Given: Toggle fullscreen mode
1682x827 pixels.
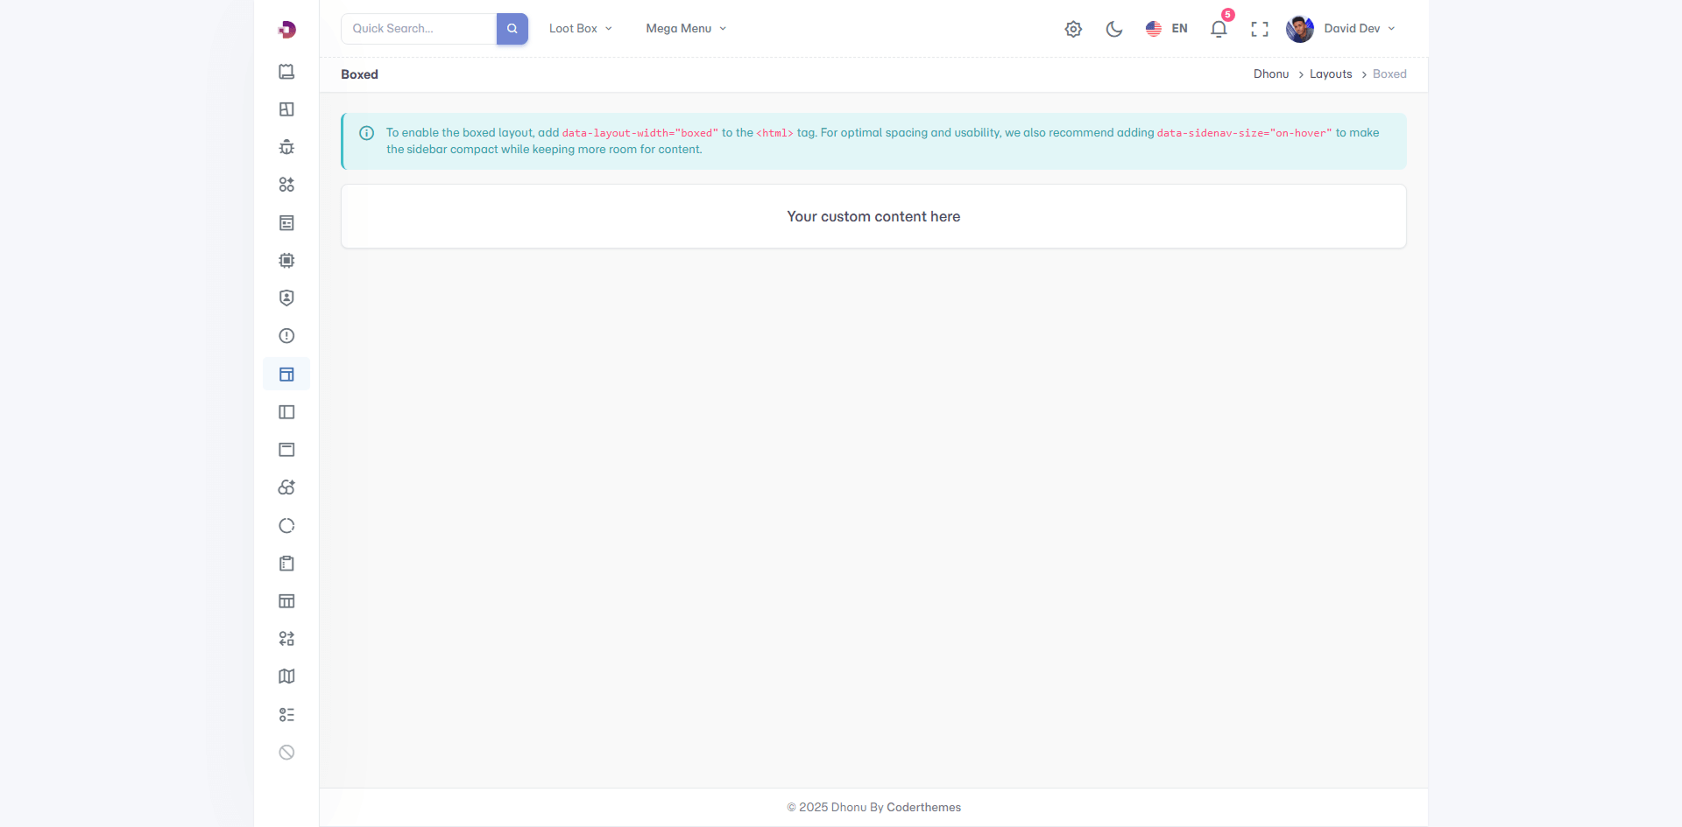Looking at the screenshot, I should pos(1260,29).
